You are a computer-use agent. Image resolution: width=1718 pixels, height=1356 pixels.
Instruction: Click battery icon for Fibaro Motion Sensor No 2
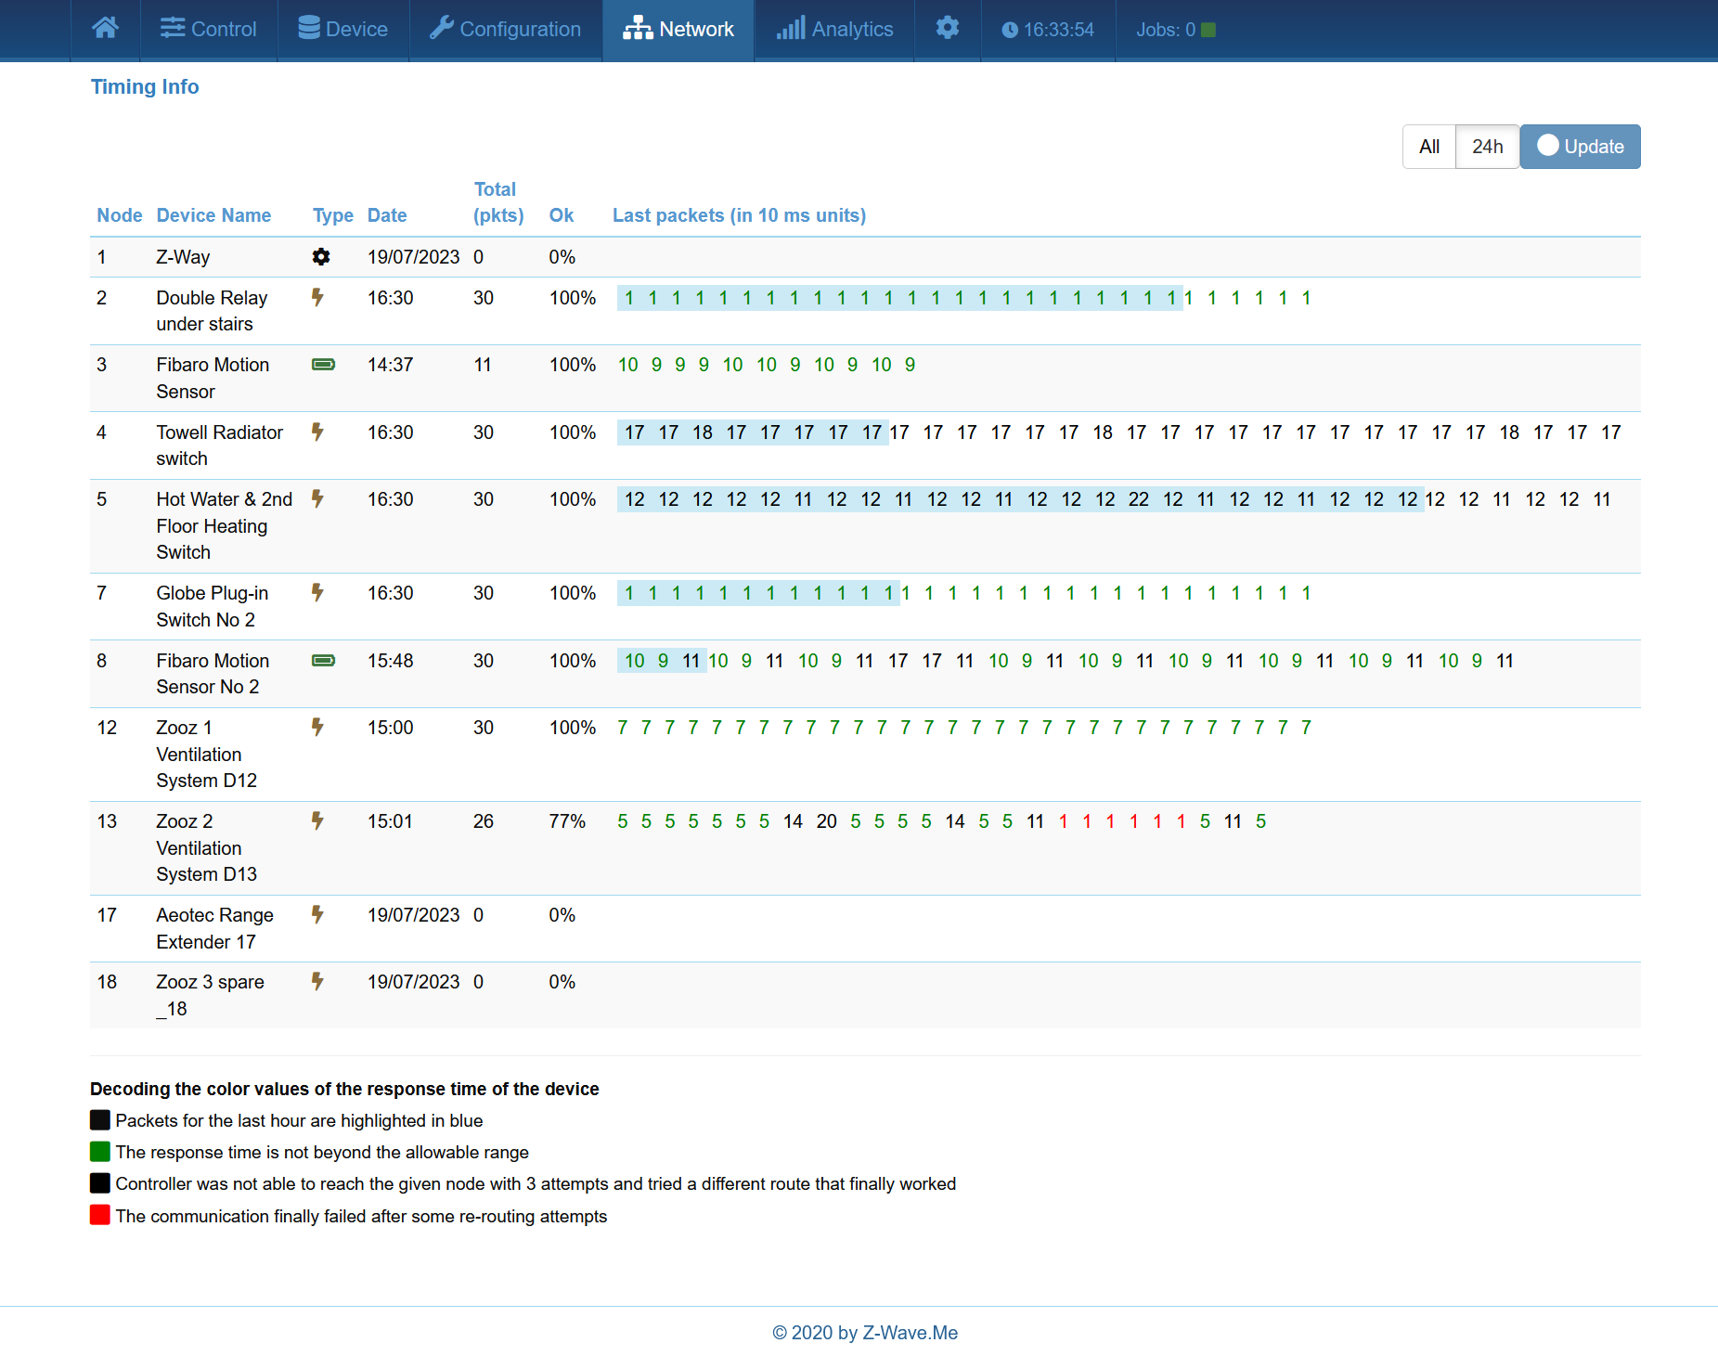pos(323,661)
